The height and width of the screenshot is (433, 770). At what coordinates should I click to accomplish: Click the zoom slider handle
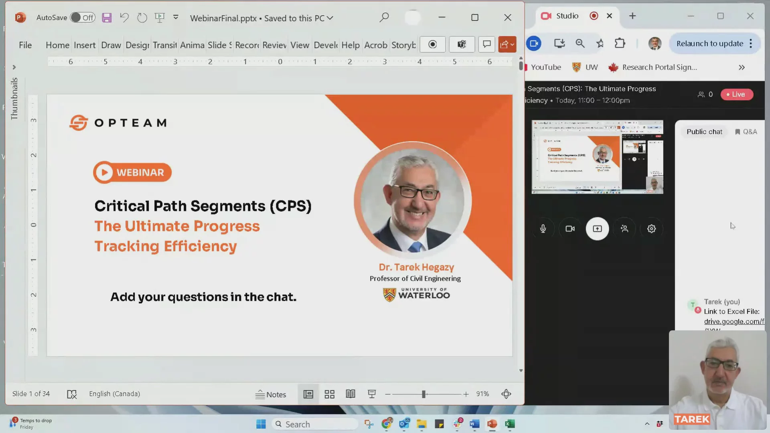click(423, 395)
